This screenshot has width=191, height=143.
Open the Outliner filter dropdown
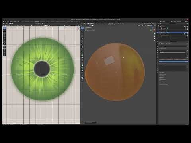(187, 23)
